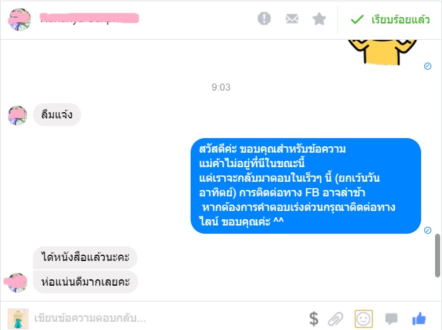Click the message reply input field
The height and width of the screenshot is (330, 442).
(169, 318)
